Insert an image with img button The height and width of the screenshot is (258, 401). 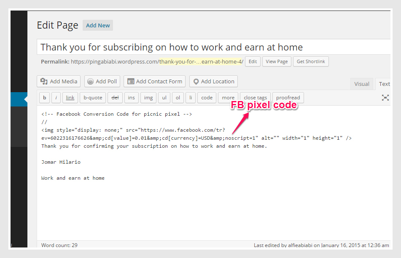[x=148, y=98]
